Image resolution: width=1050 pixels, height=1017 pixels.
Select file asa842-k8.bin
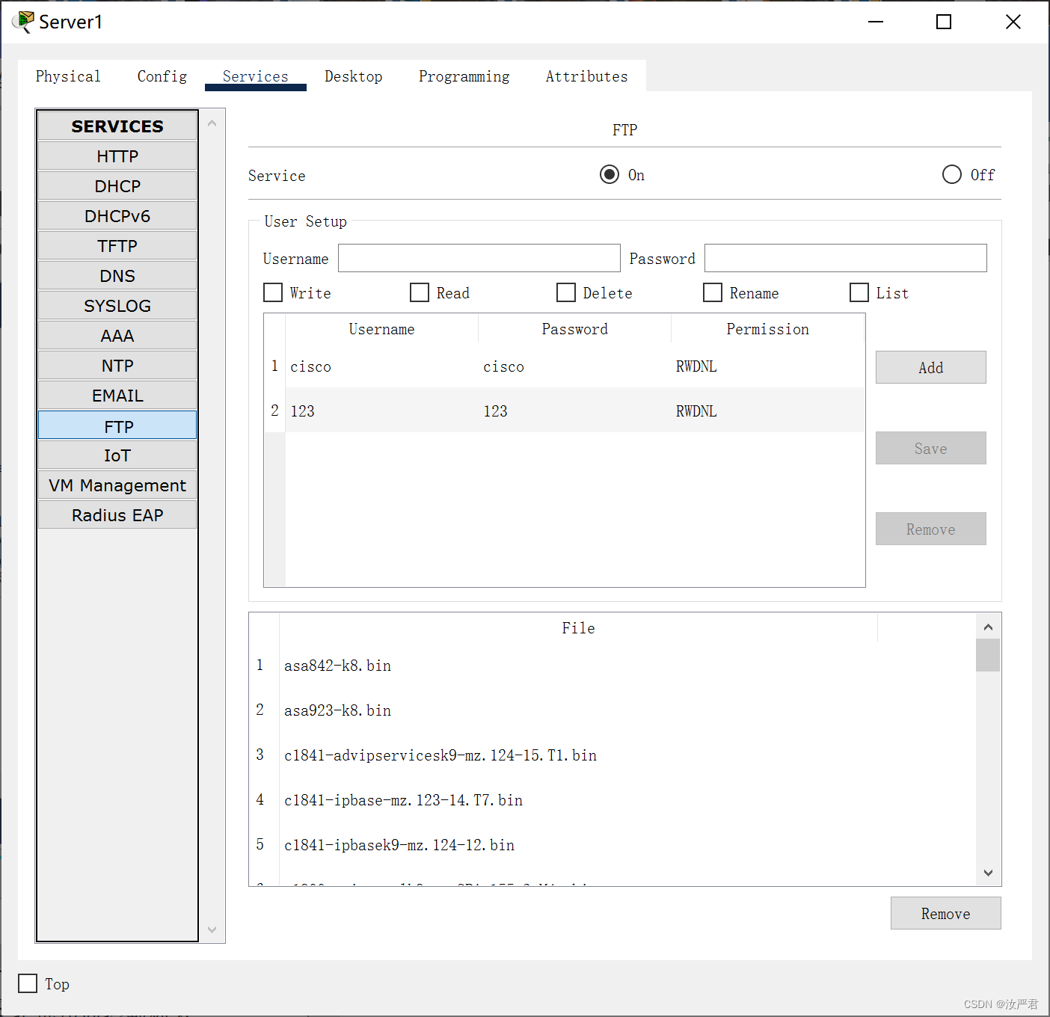pos(578,666)
